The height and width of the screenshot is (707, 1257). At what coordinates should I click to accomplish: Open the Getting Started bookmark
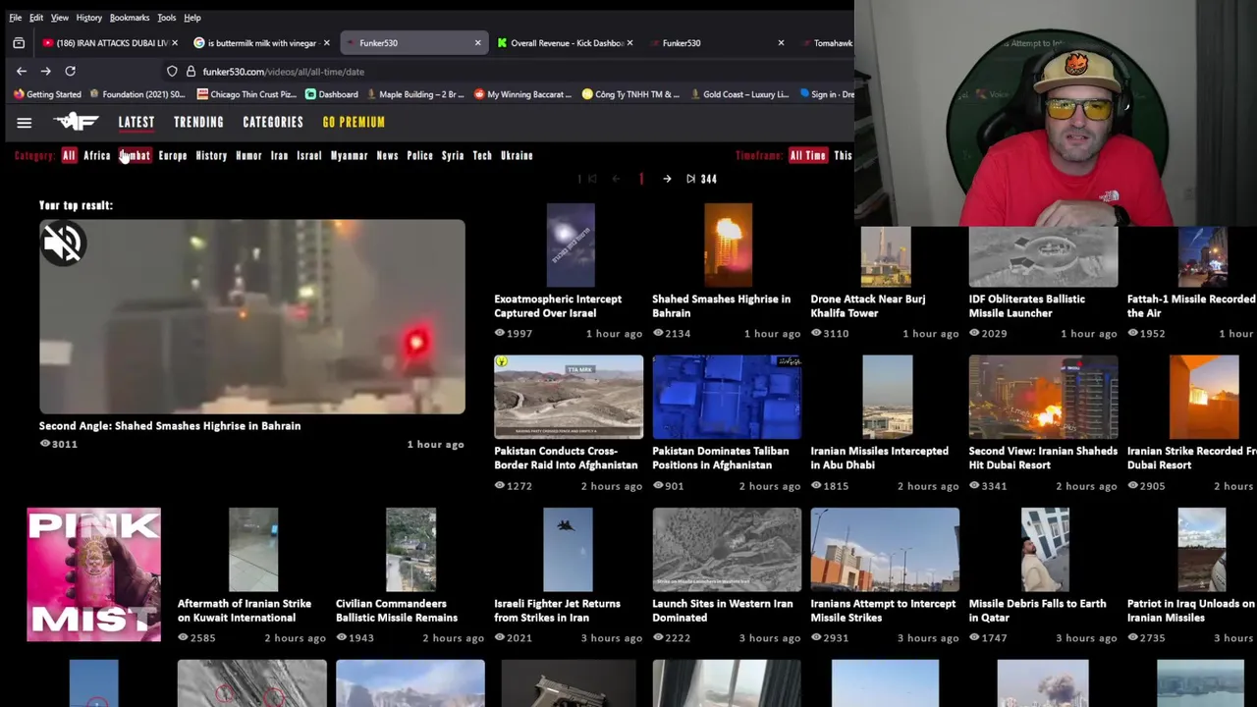pos(47,94)
